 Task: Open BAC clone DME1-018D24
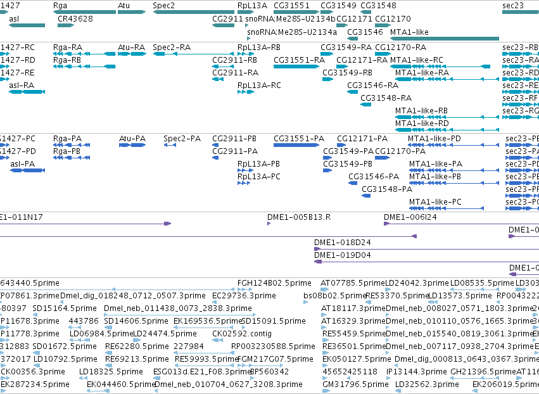click(x=427, y=249)
